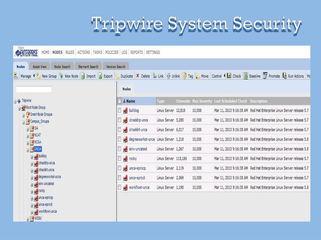Click the Smart Node Groups icon

click(28, 114)
